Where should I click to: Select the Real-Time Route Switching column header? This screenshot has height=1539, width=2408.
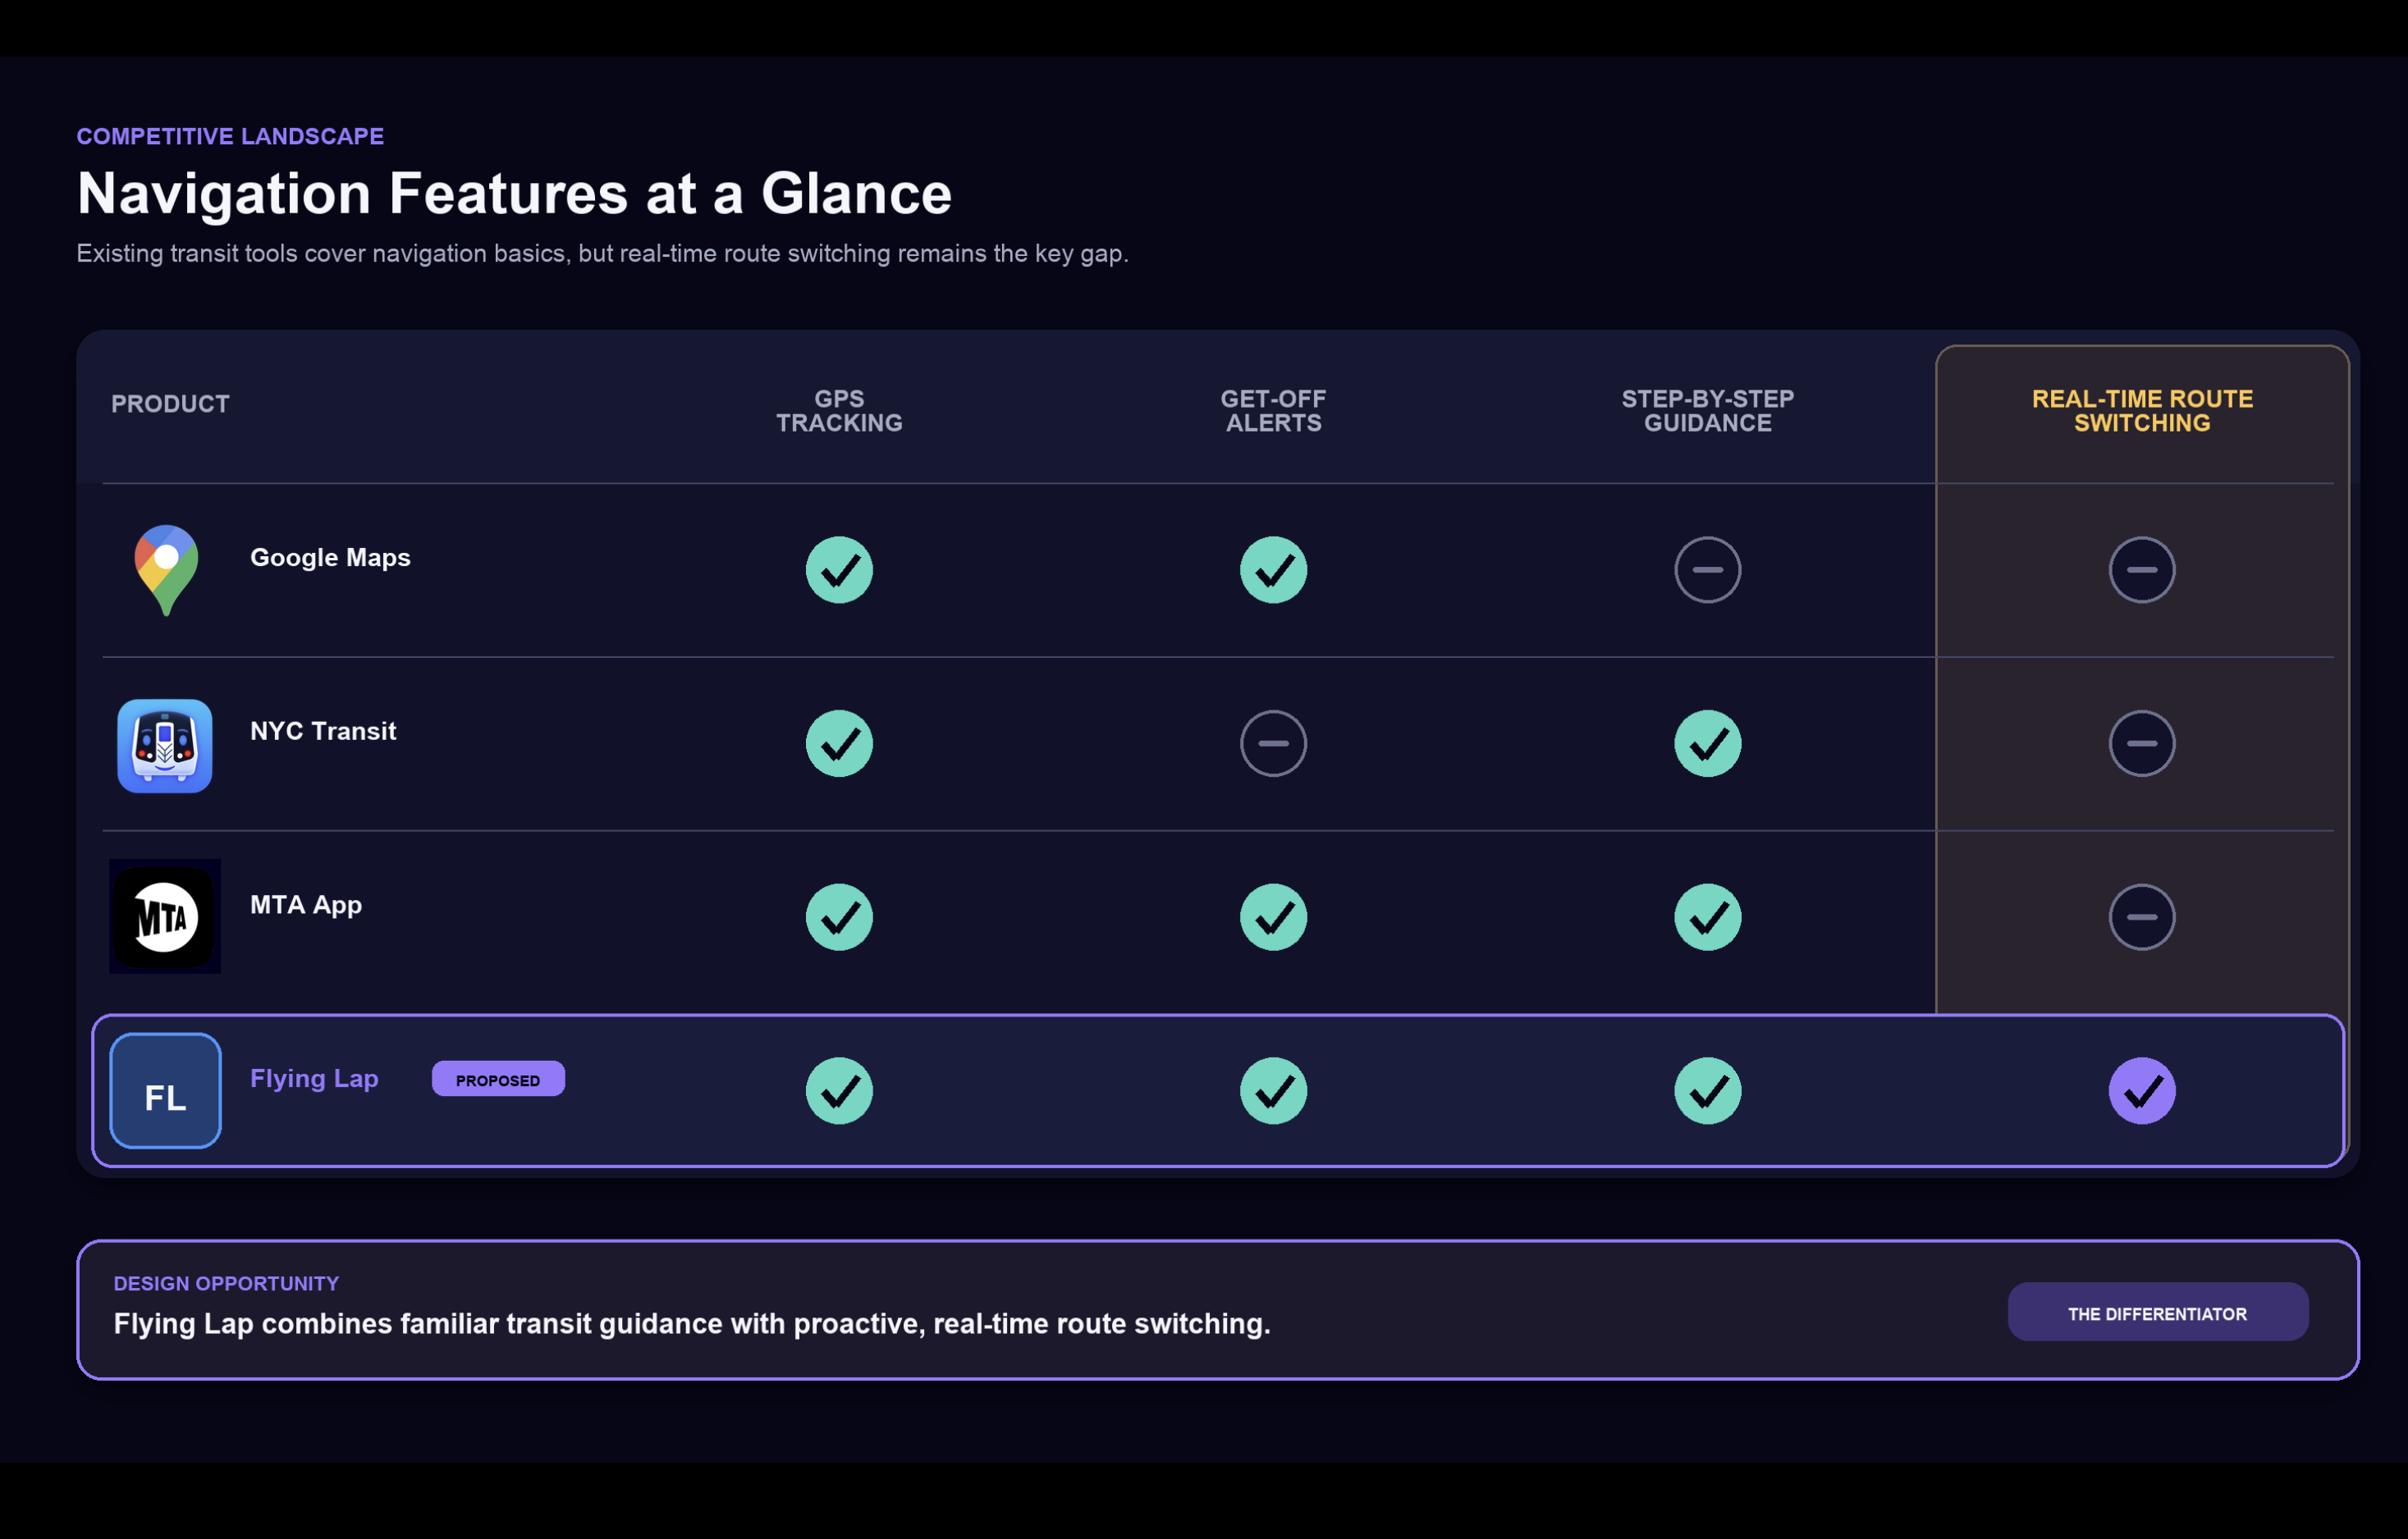click(x=2141, y=411)
